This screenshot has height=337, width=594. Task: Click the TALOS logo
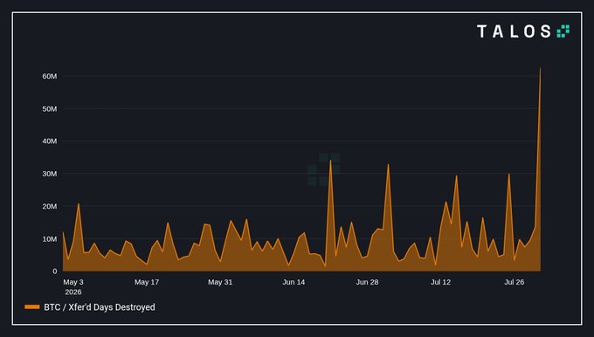click(x=523, y=31)
